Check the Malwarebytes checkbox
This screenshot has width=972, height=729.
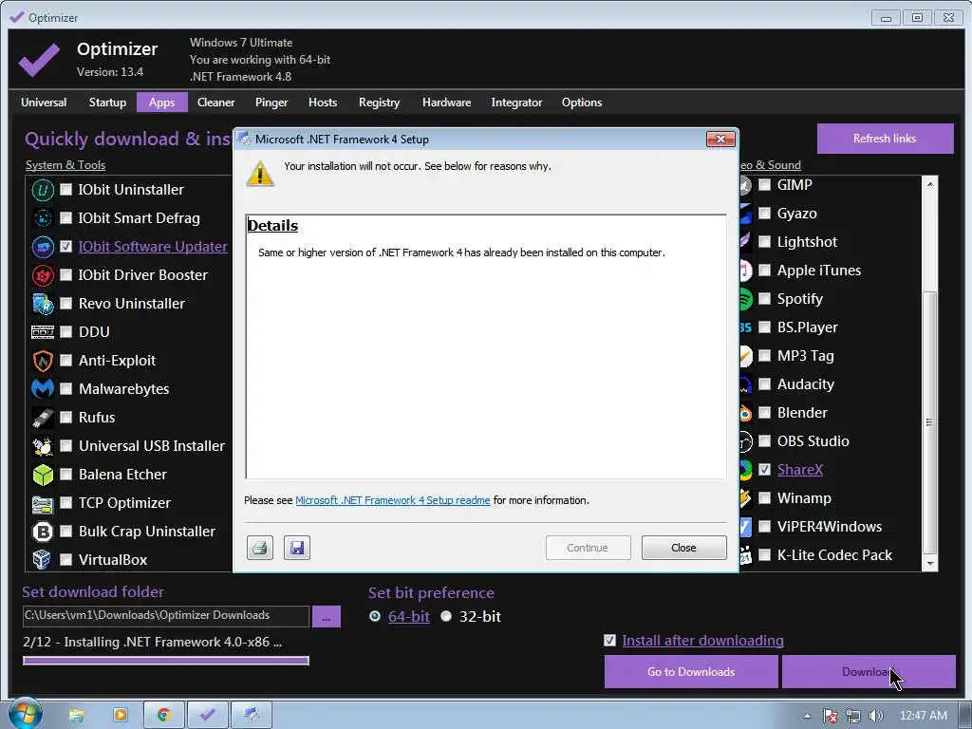point(65,389)
